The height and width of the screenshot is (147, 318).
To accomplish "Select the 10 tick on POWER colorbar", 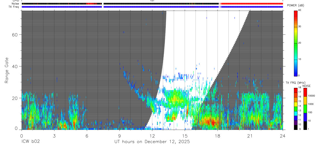I will [x=299, y=59].
